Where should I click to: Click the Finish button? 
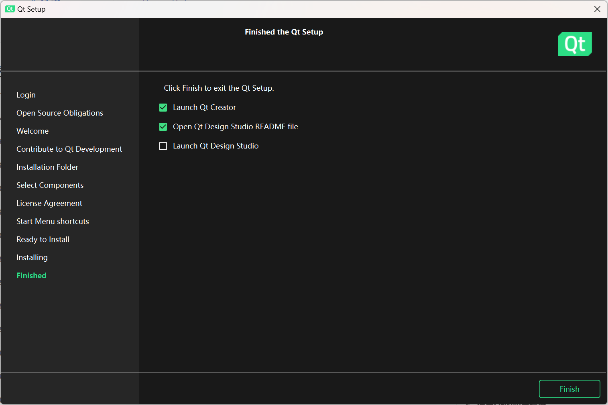(x=569, y=389)
